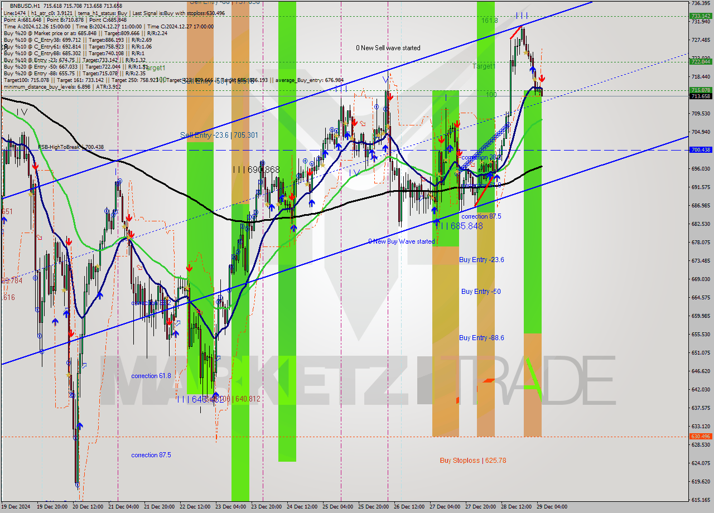
Task: Click the '26 Dec 12:00' time axis label
Action: [409, 507]
